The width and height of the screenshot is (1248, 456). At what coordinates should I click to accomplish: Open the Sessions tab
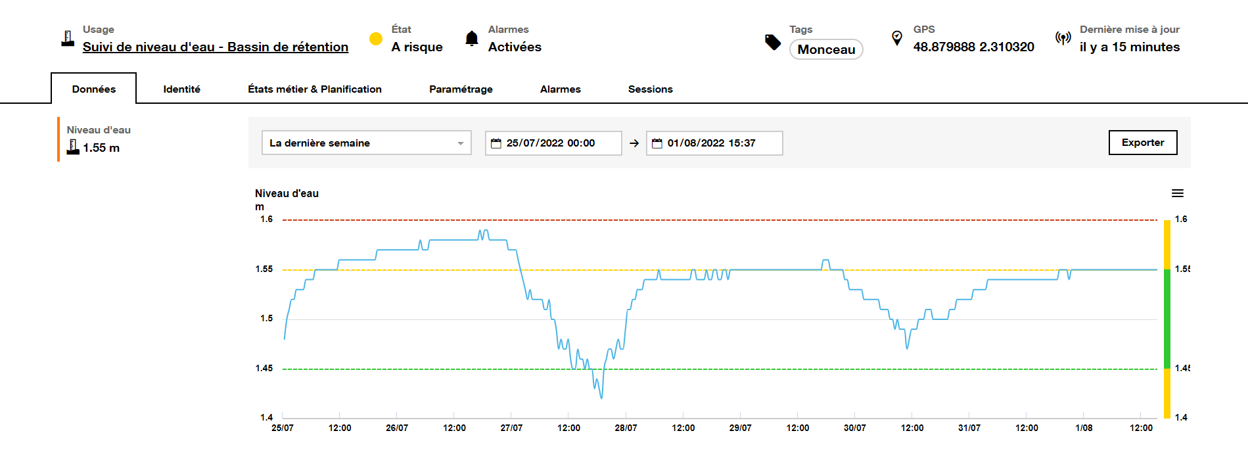pos(650,89)
